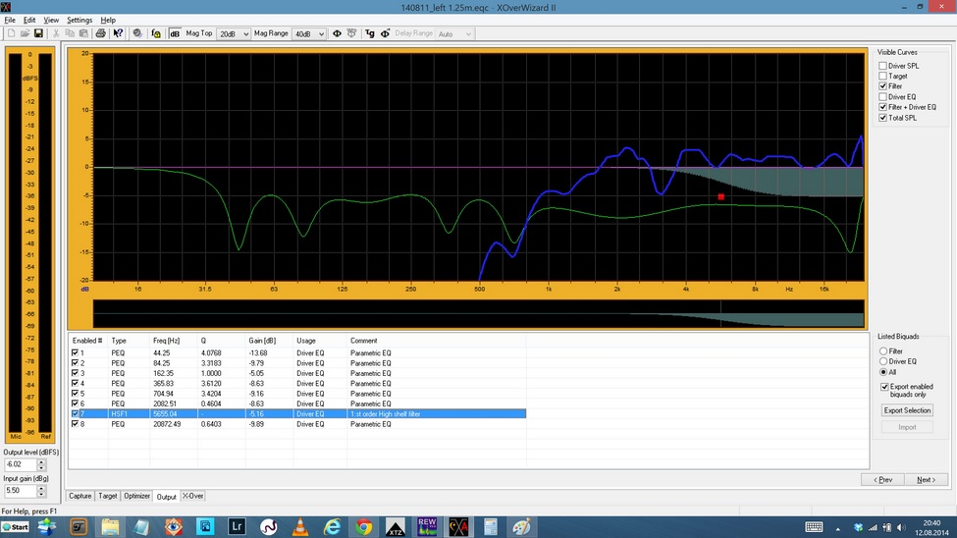Open the Settings menu

[x=80, y=20]
